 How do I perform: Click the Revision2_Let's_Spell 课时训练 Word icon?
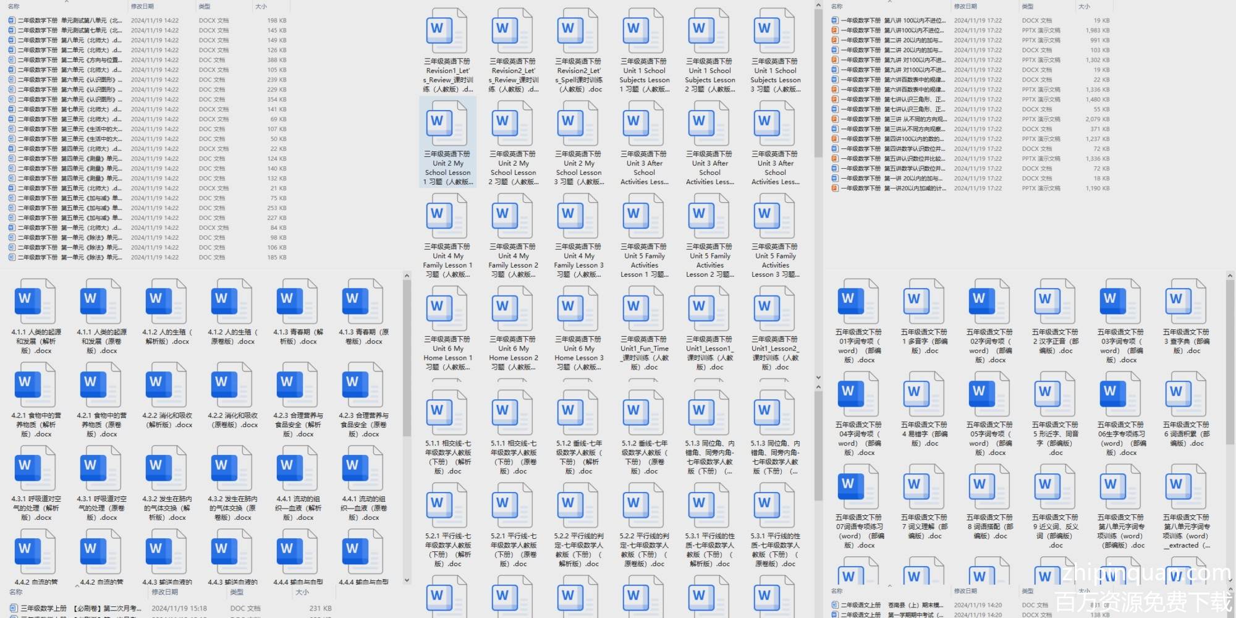coord(578,31)
